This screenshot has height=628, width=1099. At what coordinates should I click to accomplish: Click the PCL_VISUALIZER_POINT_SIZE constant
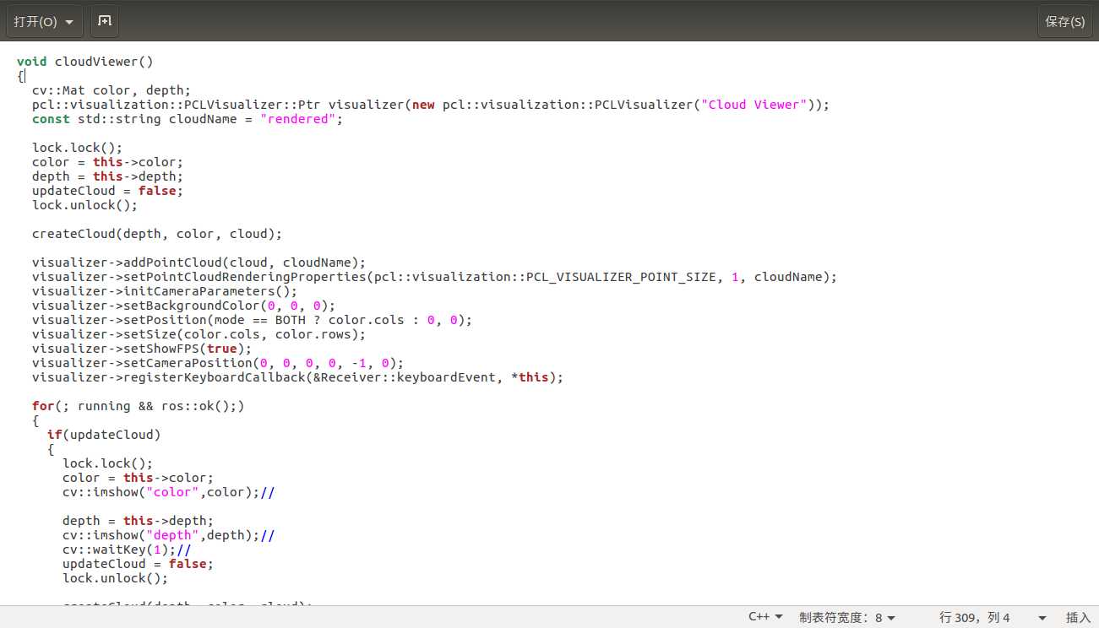pyautogui.click(x=621, y=277)
